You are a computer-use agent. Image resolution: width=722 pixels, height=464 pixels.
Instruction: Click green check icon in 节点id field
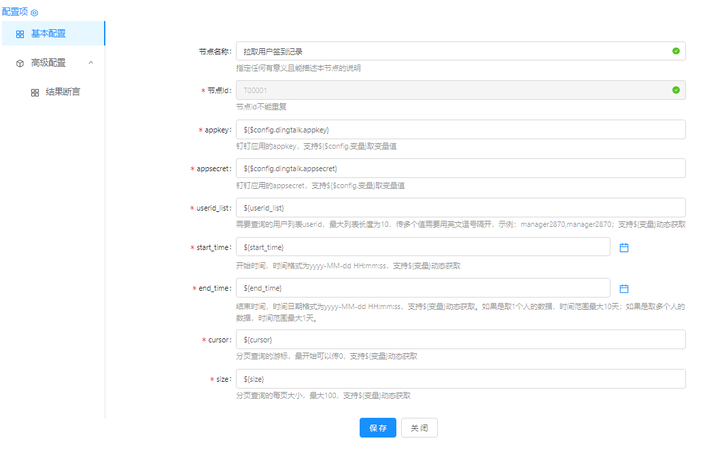(676, 90)
